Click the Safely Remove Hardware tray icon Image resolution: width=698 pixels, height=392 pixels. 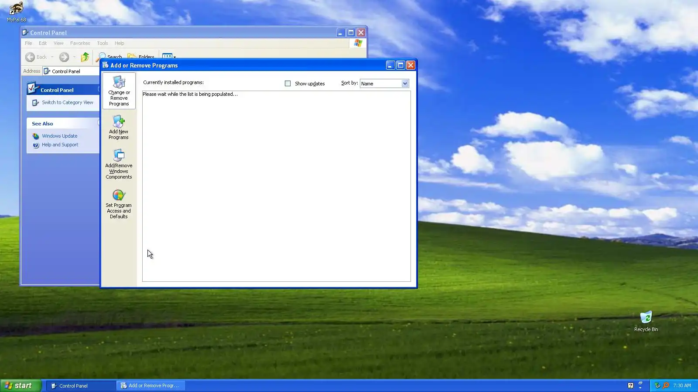[657, 385]
